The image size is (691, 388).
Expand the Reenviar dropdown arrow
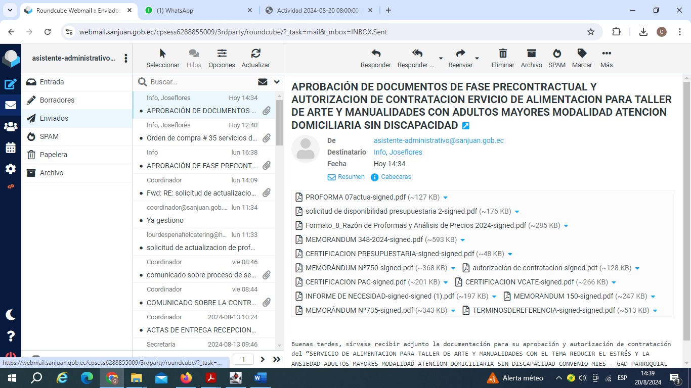point(477,59)
